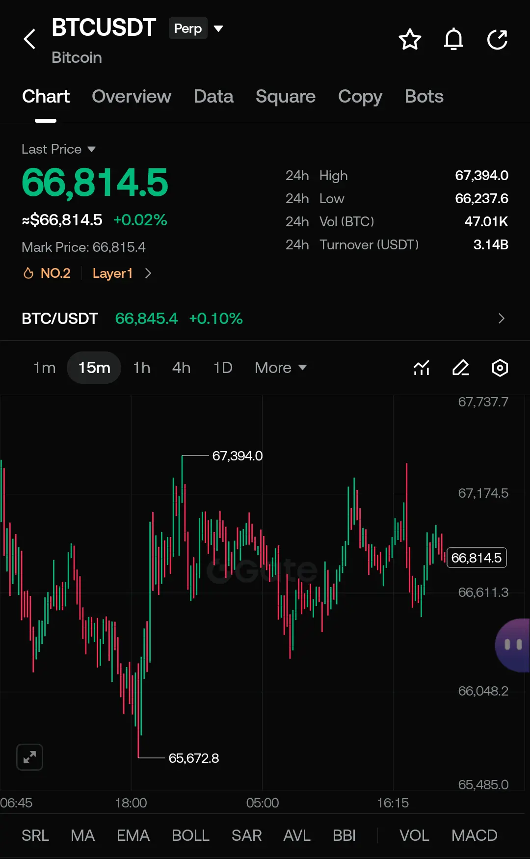Tap the purple floating assistant bubble
This screenshot has height=859, width=530.
(x=512, y=645)
